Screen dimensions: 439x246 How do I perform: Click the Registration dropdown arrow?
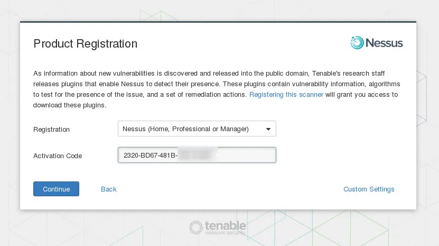(x=268, y=129)
